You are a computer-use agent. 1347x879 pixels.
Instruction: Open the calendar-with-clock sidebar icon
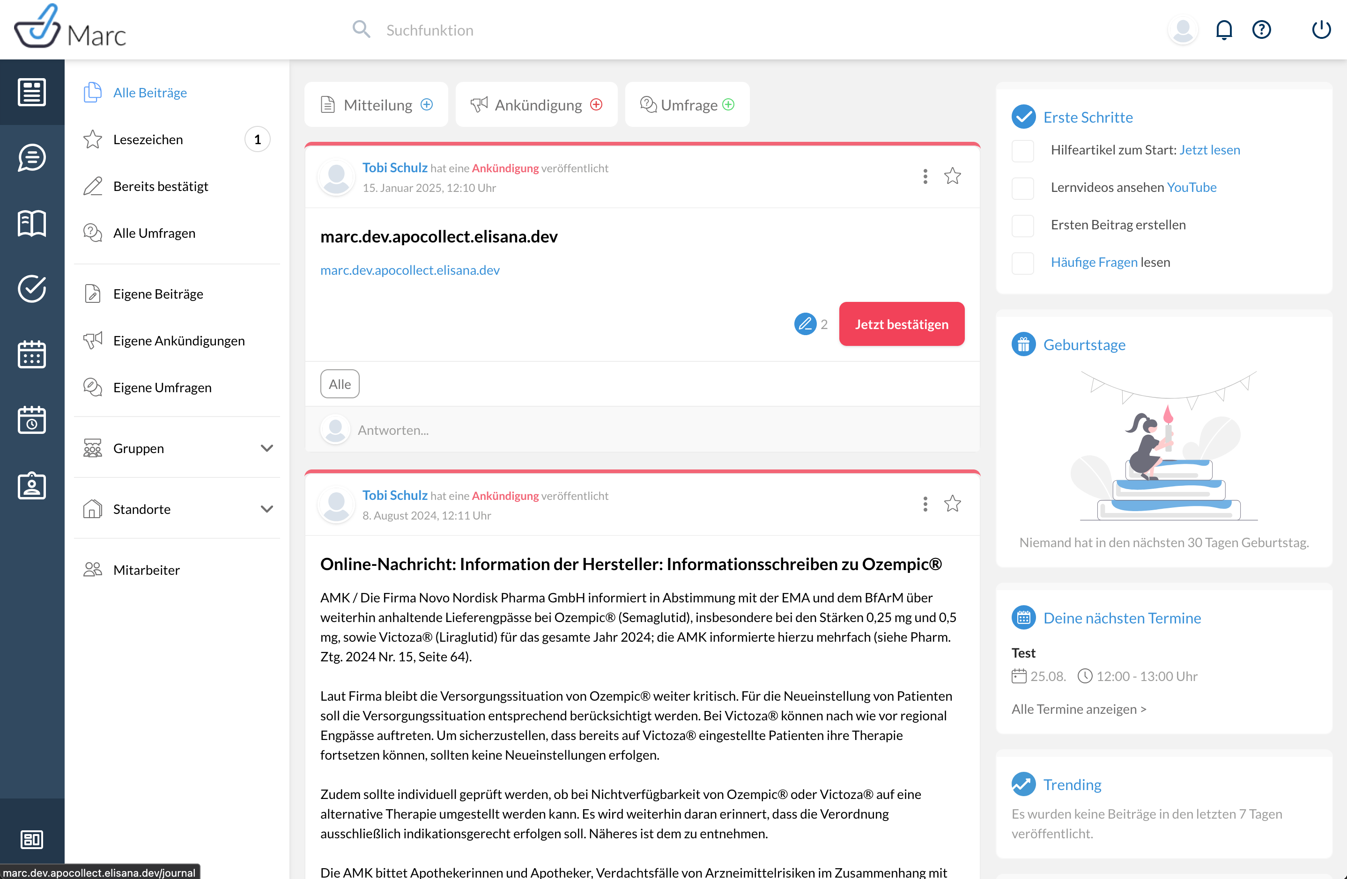32,420
